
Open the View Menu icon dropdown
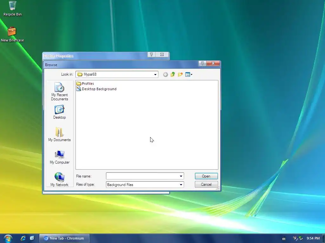pos(189,74)
